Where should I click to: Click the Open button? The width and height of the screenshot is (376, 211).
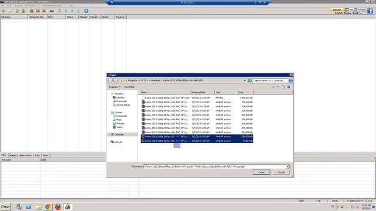[261, 172]
